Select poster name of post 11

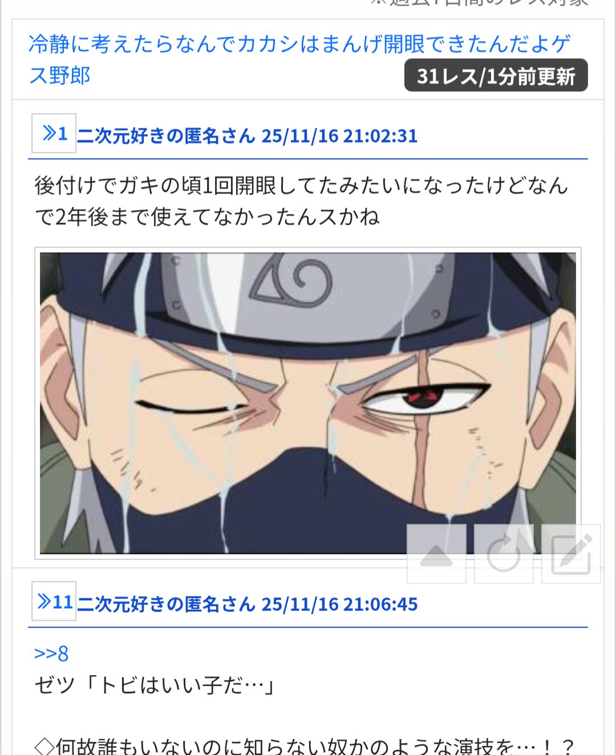click(166, 604)
